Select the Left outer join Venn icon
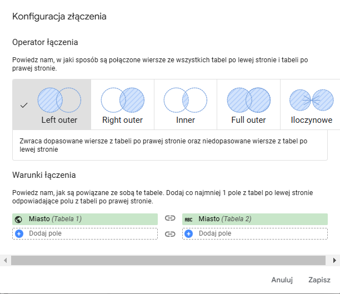This screenshot has height=294, width=340. click(x=59, y=100)
